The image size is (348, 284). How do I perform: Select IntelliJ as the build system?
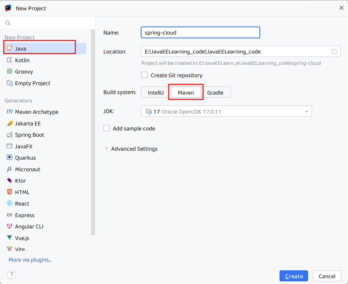tap(156, 92)
